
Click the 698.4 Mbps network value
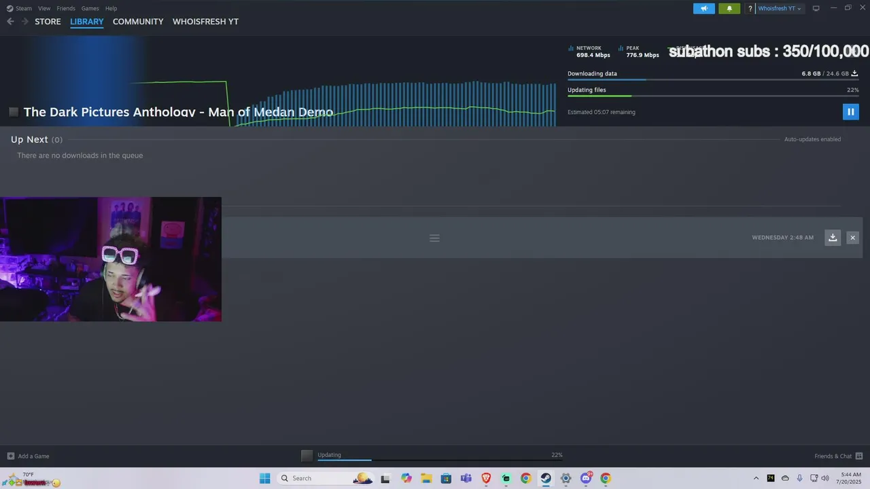593,55
